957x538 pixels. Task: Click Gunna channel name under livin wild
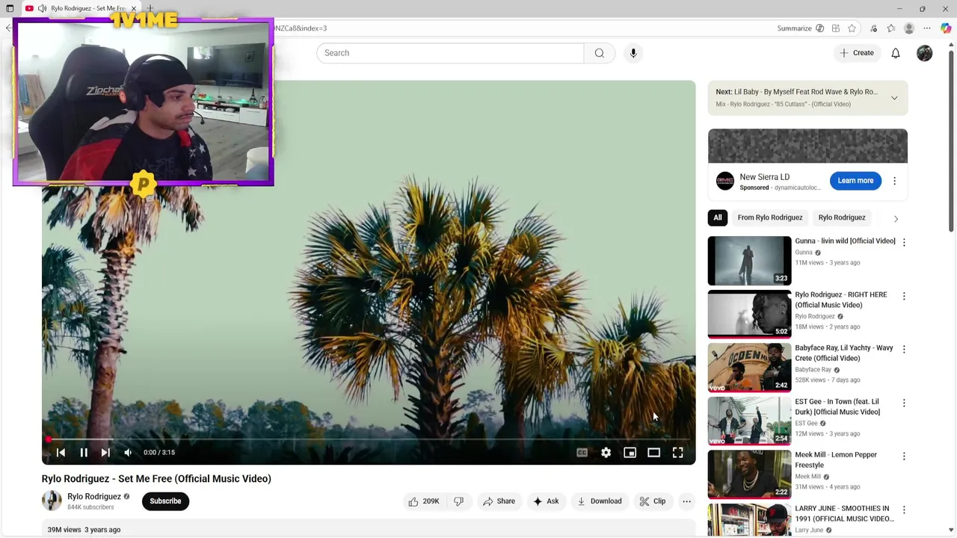[x=804, y=253]
